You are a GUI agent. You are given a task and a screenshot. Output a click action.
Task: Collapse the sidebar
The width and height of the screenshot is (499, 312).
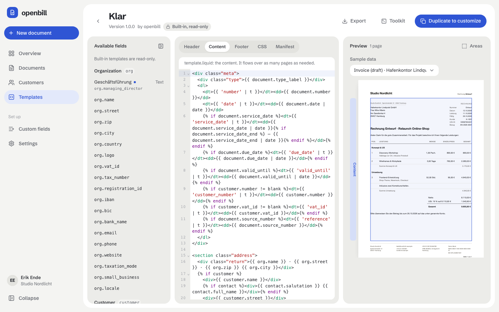(x=42, y=298)
